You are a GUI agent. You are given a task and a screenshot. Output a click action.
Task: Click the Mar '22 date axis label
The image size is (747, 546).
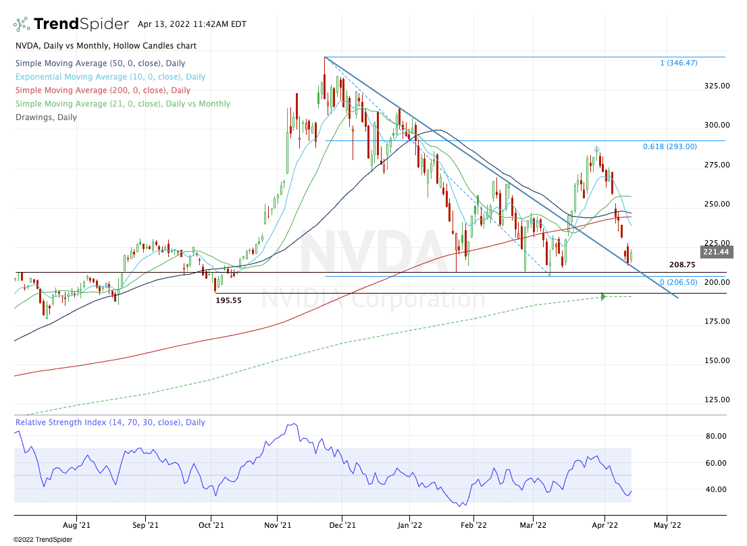pos(533,526)
